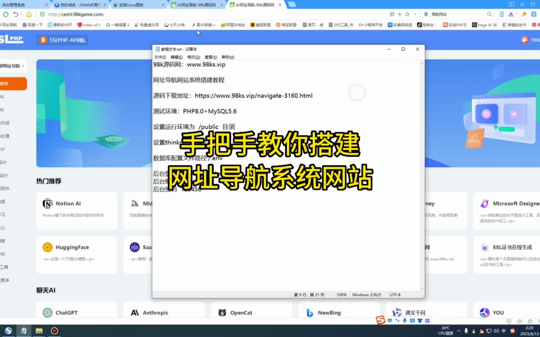Open the key password manager icon
The height and width of the screenshot is (337, 540).
click(x=524, y=14)
